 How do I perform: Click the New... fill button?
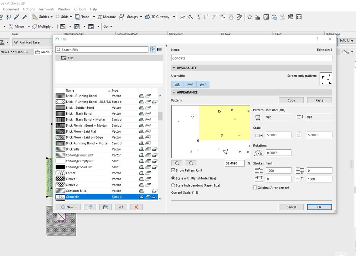68,207
